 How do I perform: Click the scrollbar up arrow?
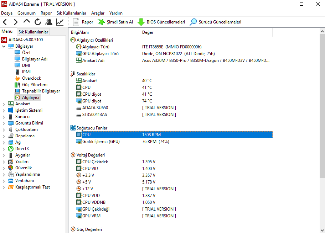click(322, 31)
